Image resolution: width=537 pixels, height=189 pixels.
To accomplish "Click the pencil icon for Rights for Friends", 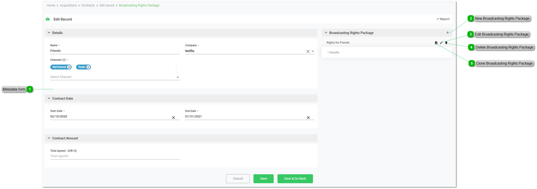I will [x=441, y=43].
